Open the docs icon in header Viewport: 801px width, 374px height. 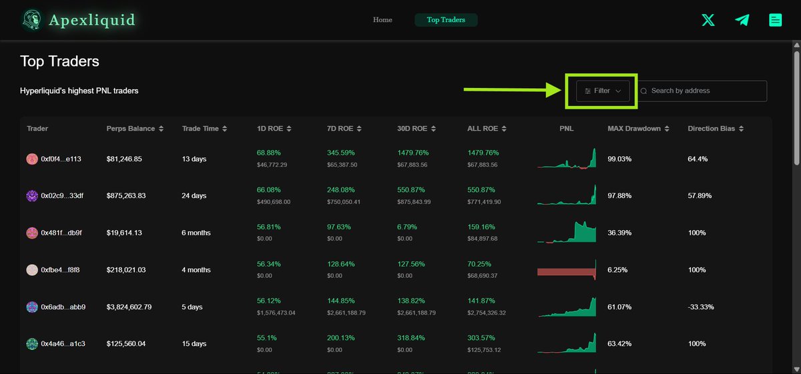click(775, 20)
